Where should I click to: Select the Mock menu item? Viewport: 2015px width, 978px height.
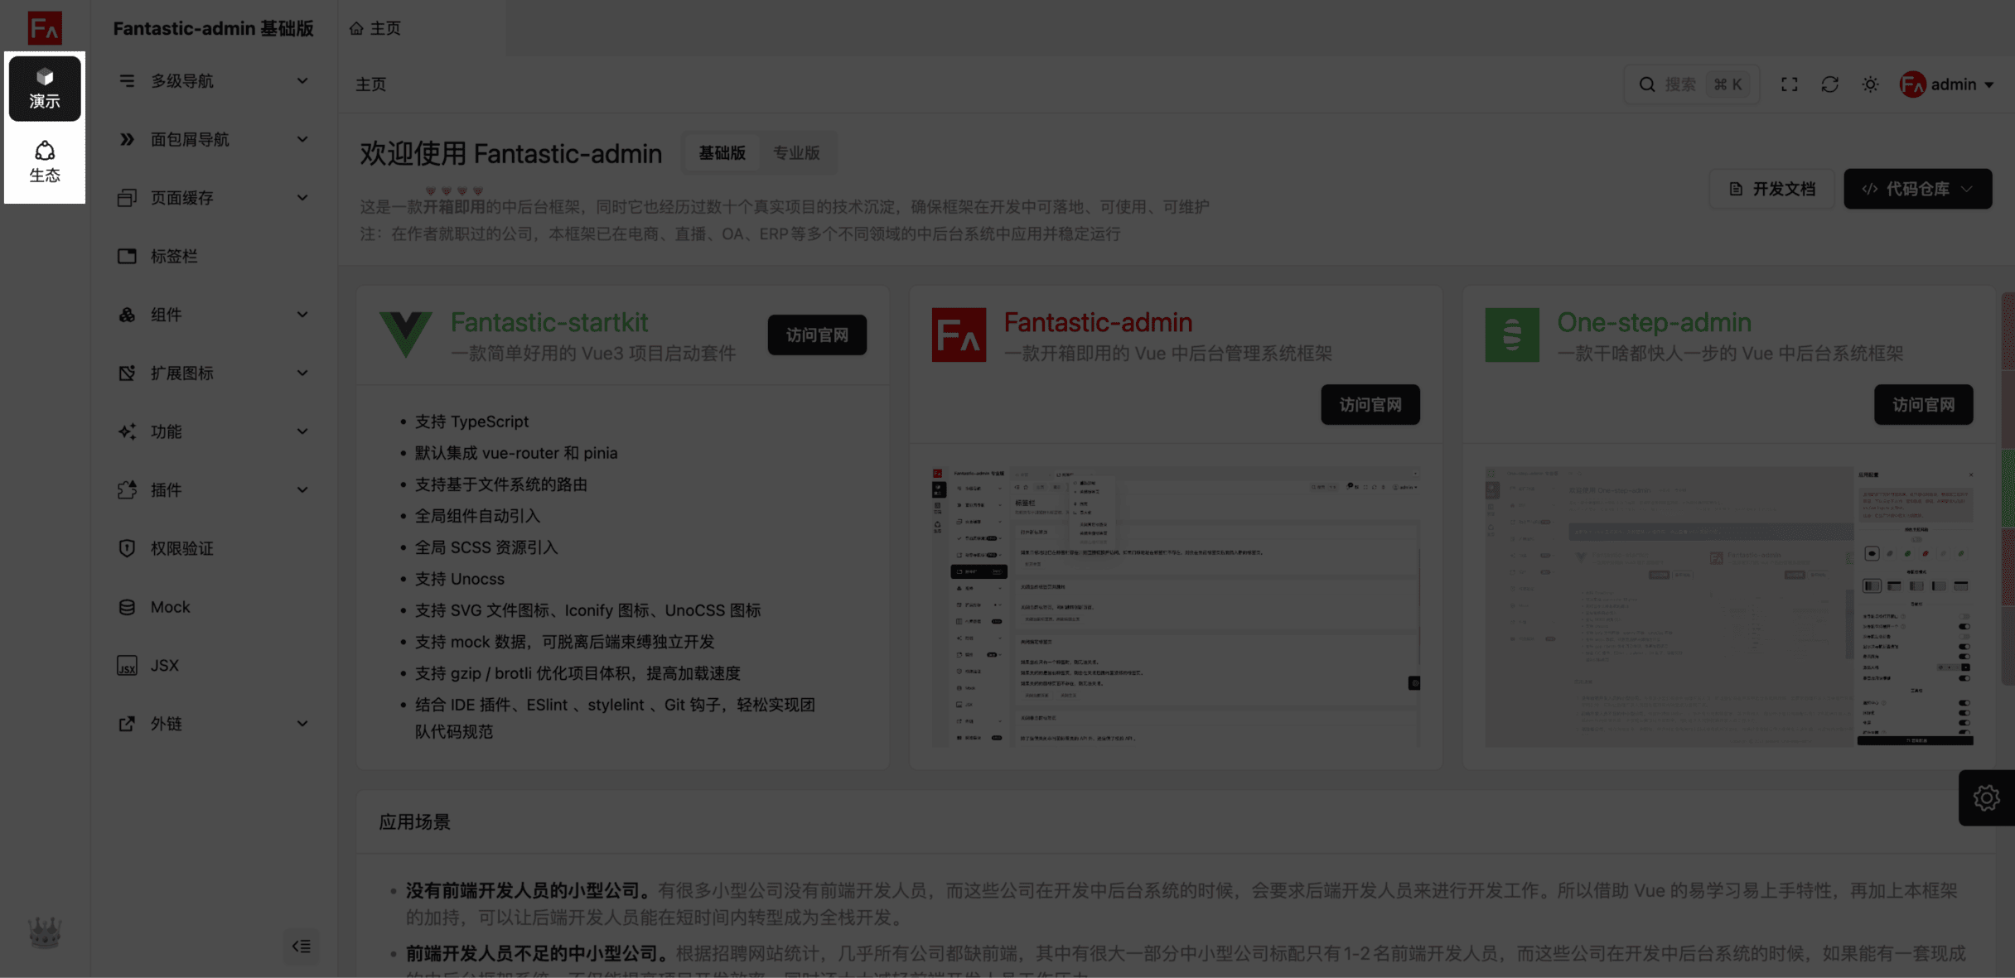[x=170, y=607]
